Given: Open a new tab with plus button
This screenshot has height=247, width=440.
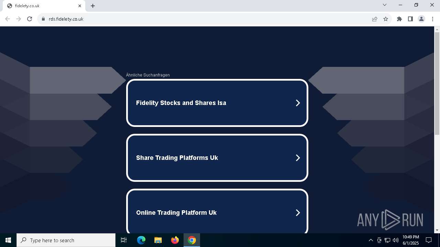Looking at the screenshot, I should click(x=93, y=6).
